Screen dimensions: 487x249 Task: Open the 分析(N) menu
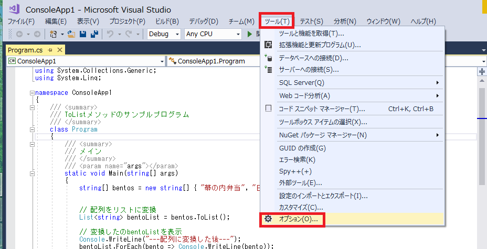tap(345, 21)
